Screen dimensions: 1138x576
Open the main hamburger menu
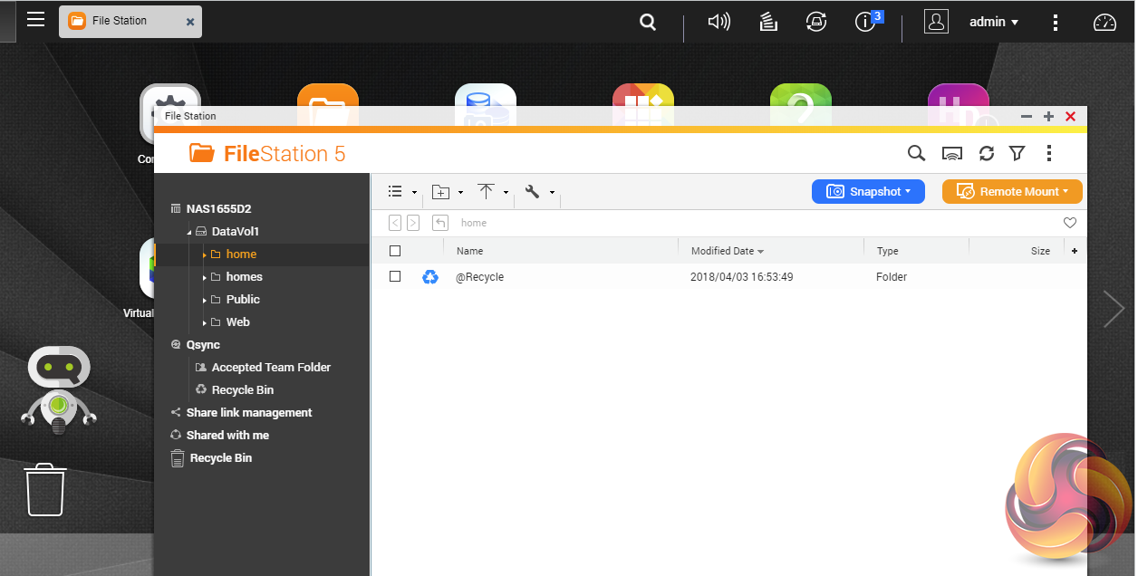35,19
